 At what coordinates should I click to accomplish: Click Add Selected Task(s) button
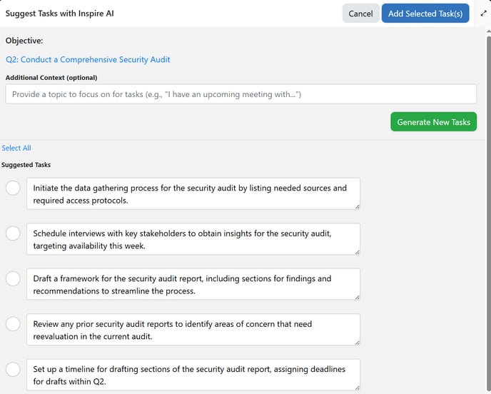pyautogui.click(x=425, y=14)
